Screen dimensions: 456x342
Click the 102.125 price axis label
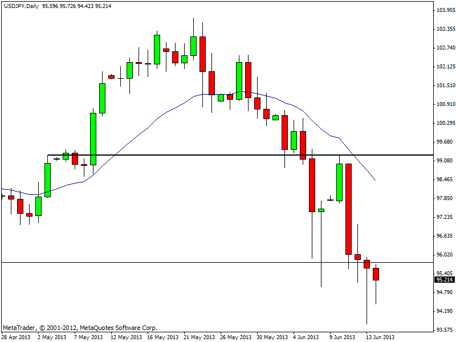(x=445, y=67)
